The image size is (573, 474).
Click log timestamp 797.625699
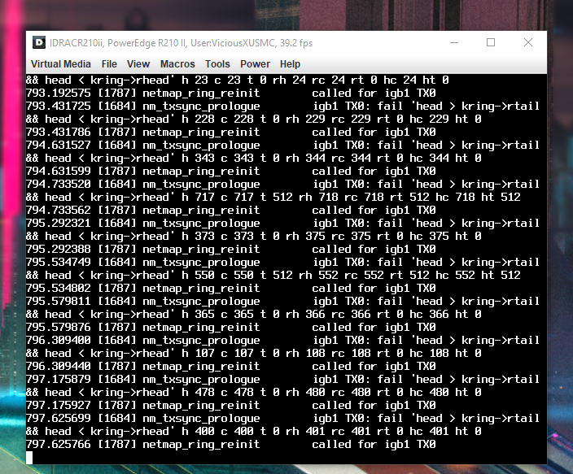click(58, 419)
